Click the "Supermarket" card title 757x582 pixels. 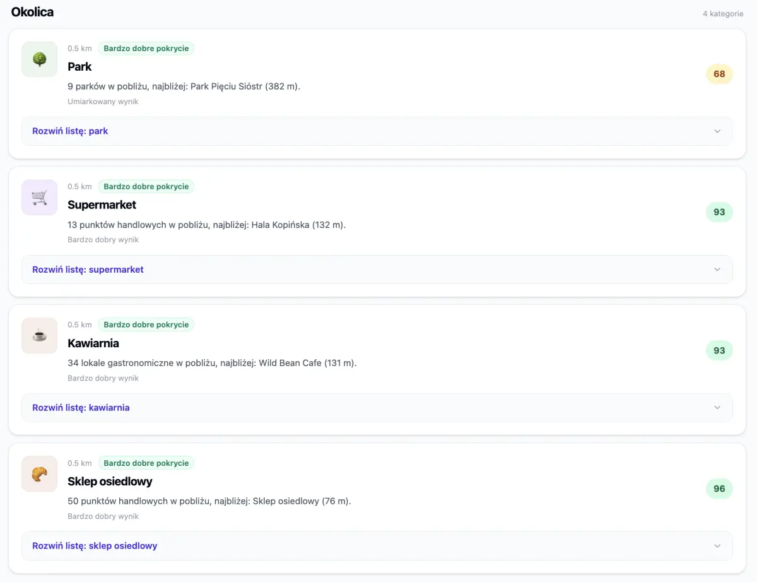102,205
